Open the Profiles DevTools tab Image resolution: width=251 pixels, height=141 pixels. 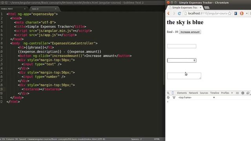225,93
